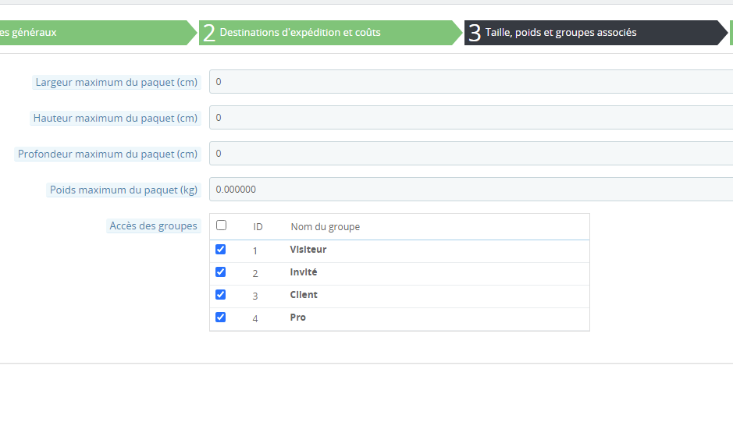This screenshot has height=426, width=733.
Task: Click the Largeur maximum du paquet (cm) label
Action: (116, 82)
